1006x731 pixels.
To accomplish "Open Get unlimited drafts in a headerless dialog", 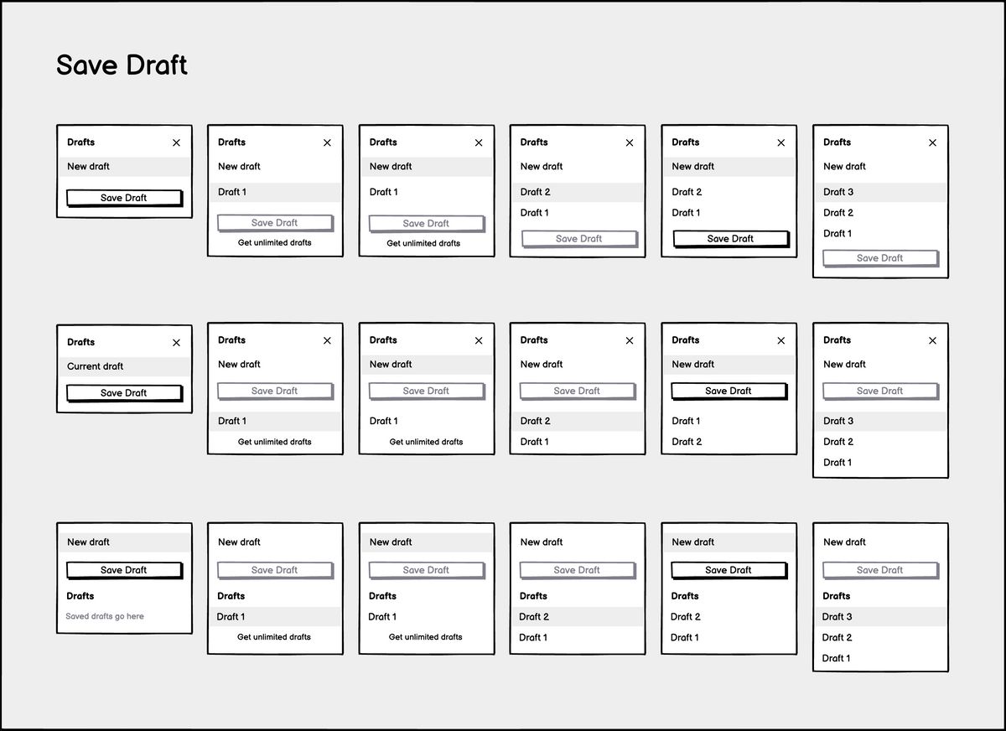I will [x=275, y=636].
